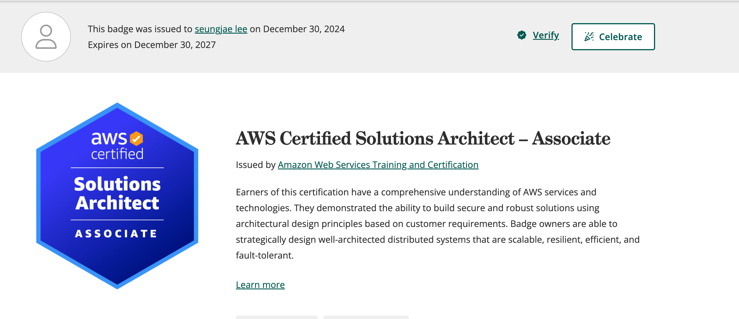Click the profile avatar placeholder icon
This screenshot has height=319, width=739.
pos(46,37)
